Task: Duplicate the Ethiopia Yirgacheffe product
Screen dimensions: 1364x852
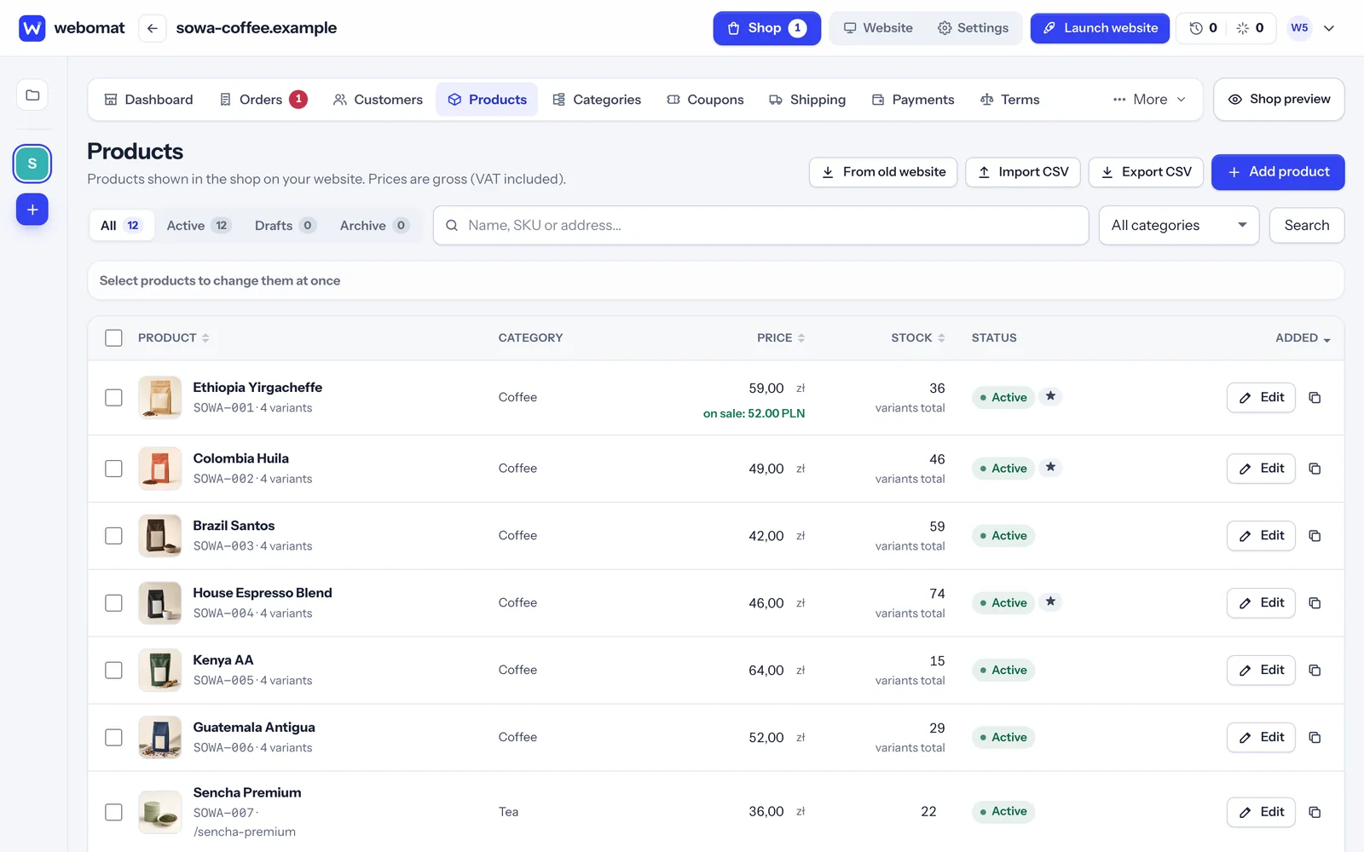Action: [1315, 398]
